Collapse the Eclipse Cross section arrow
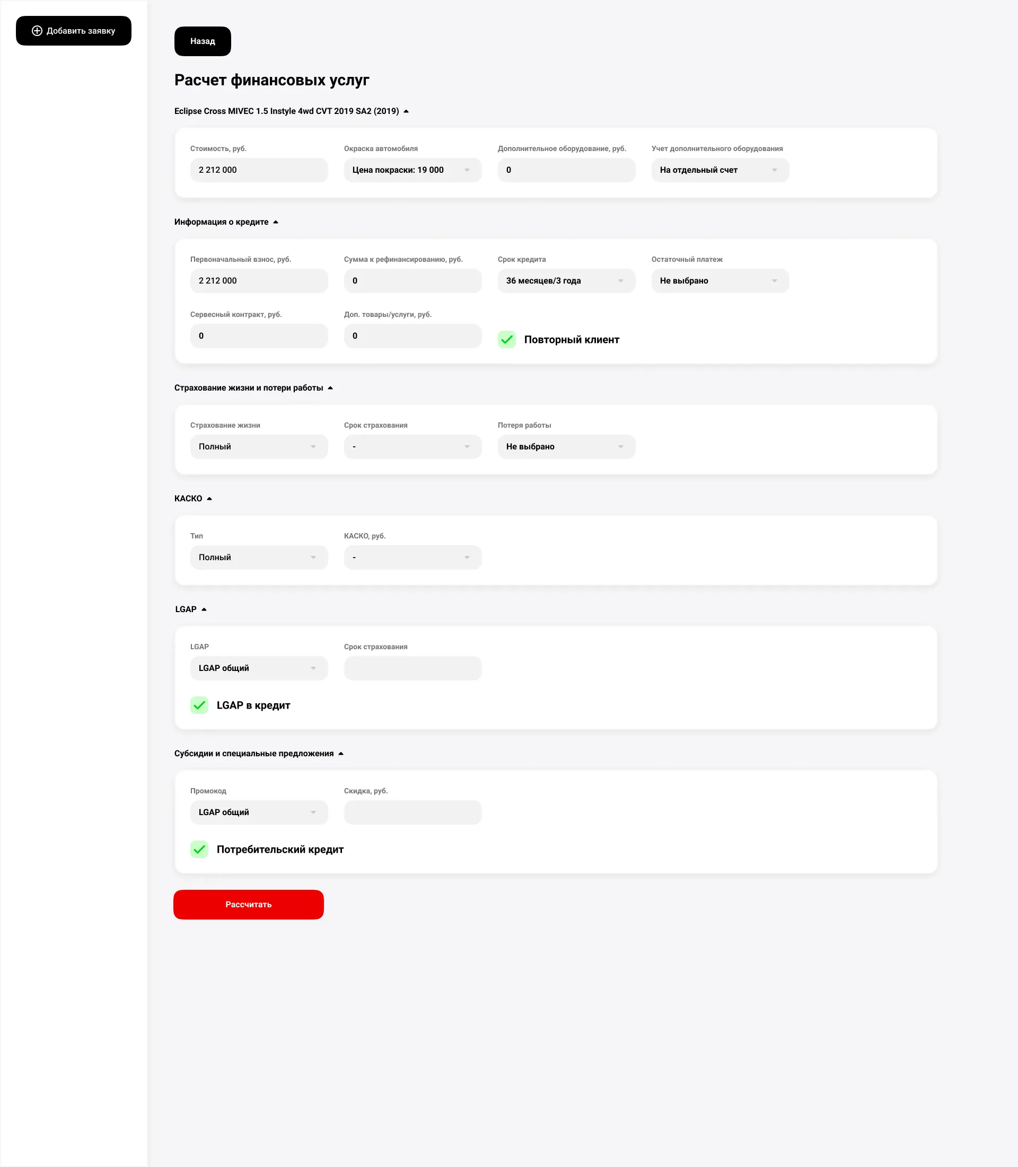The image size is (1018, 1167). pyautogui.click(x=406, y=111)
